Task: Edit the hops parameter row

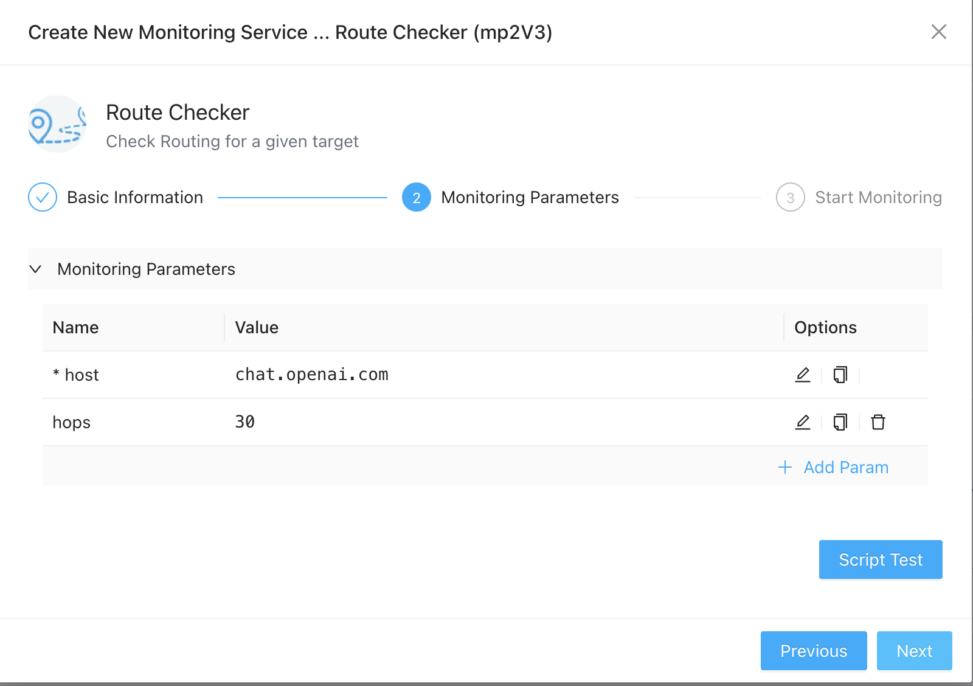Action: point(803,422)
